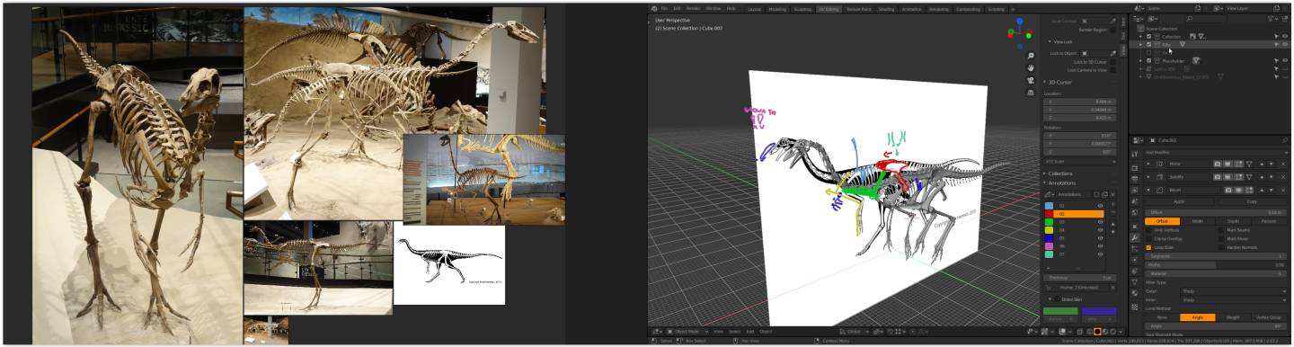Open Add menu in viewport header

750,332
